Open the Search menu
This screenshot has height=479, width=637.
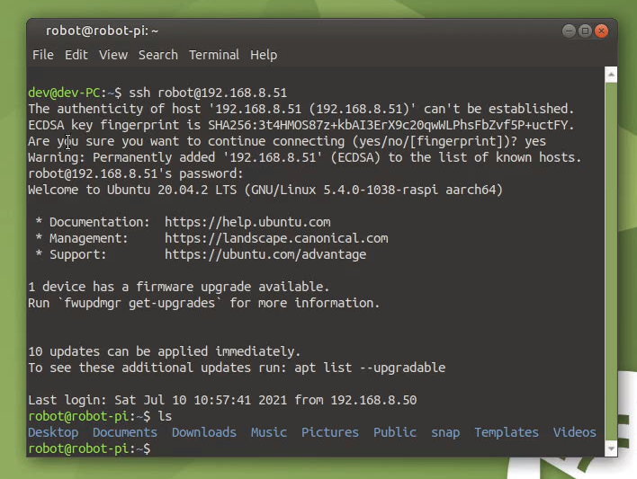point(158,55)
